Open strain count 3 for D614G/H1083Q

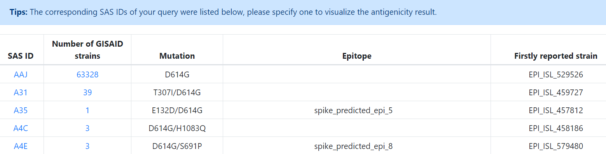point(87,128)
